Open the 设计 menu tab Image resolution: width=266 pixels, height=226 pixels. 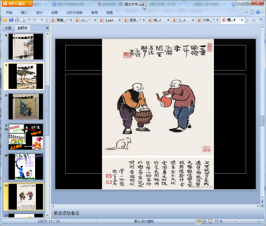[39, 13]
